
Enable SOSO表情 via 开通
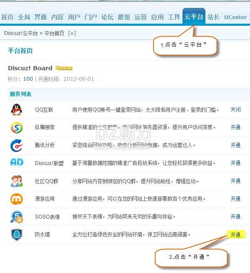[x=235, y=216]
